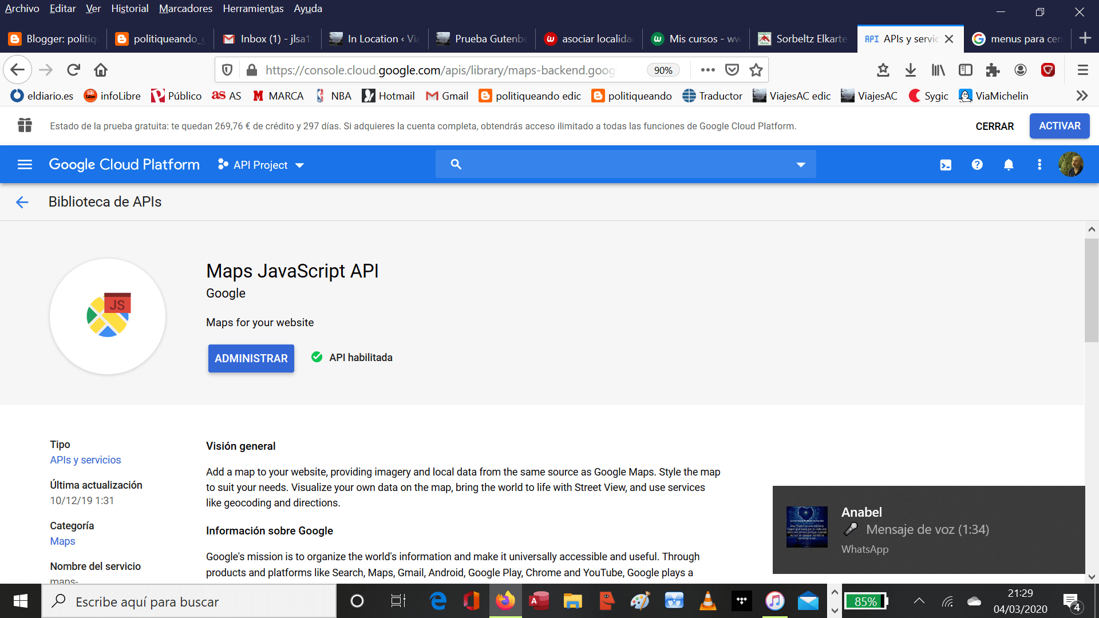Open the eldiario.es bookmark

point(42,96)
